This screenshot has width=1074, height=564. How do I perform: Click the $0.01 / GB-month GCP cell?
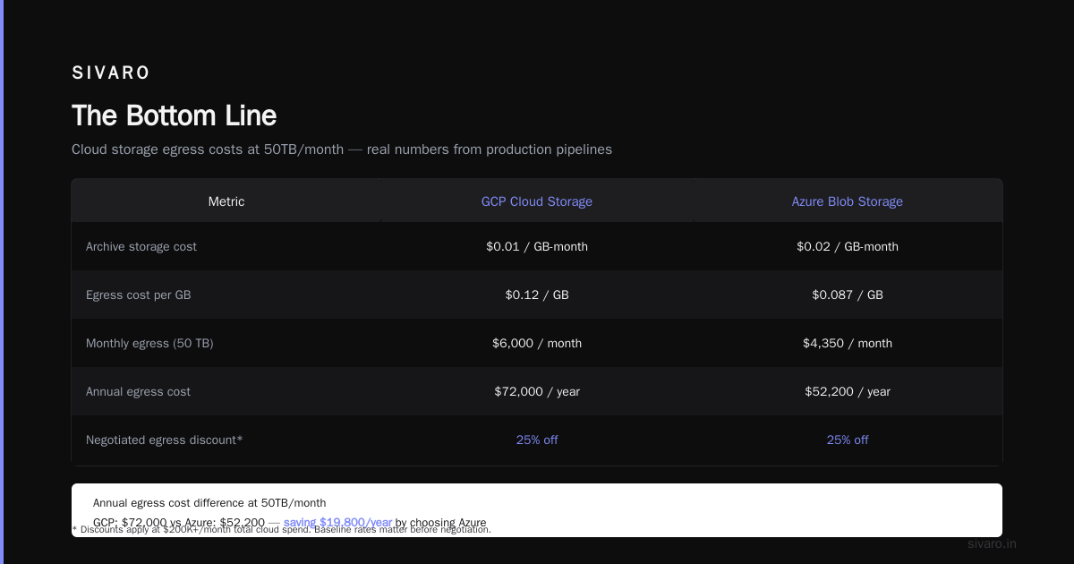[537, 246]
